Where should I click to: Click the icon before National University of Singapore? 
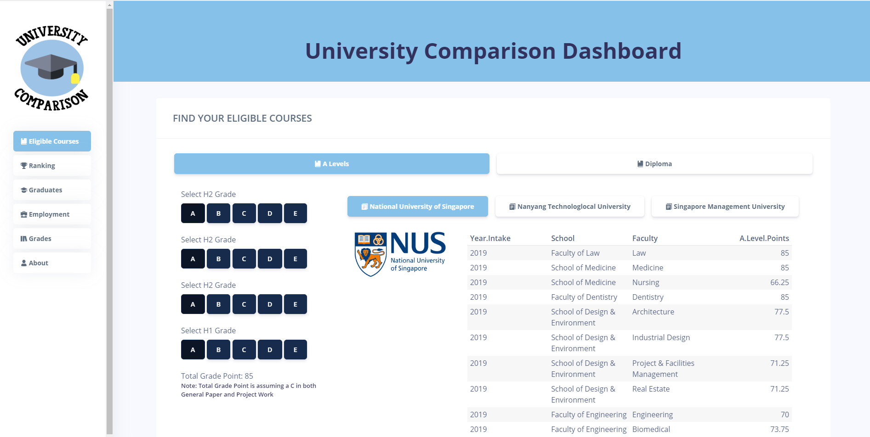[364, 207]
